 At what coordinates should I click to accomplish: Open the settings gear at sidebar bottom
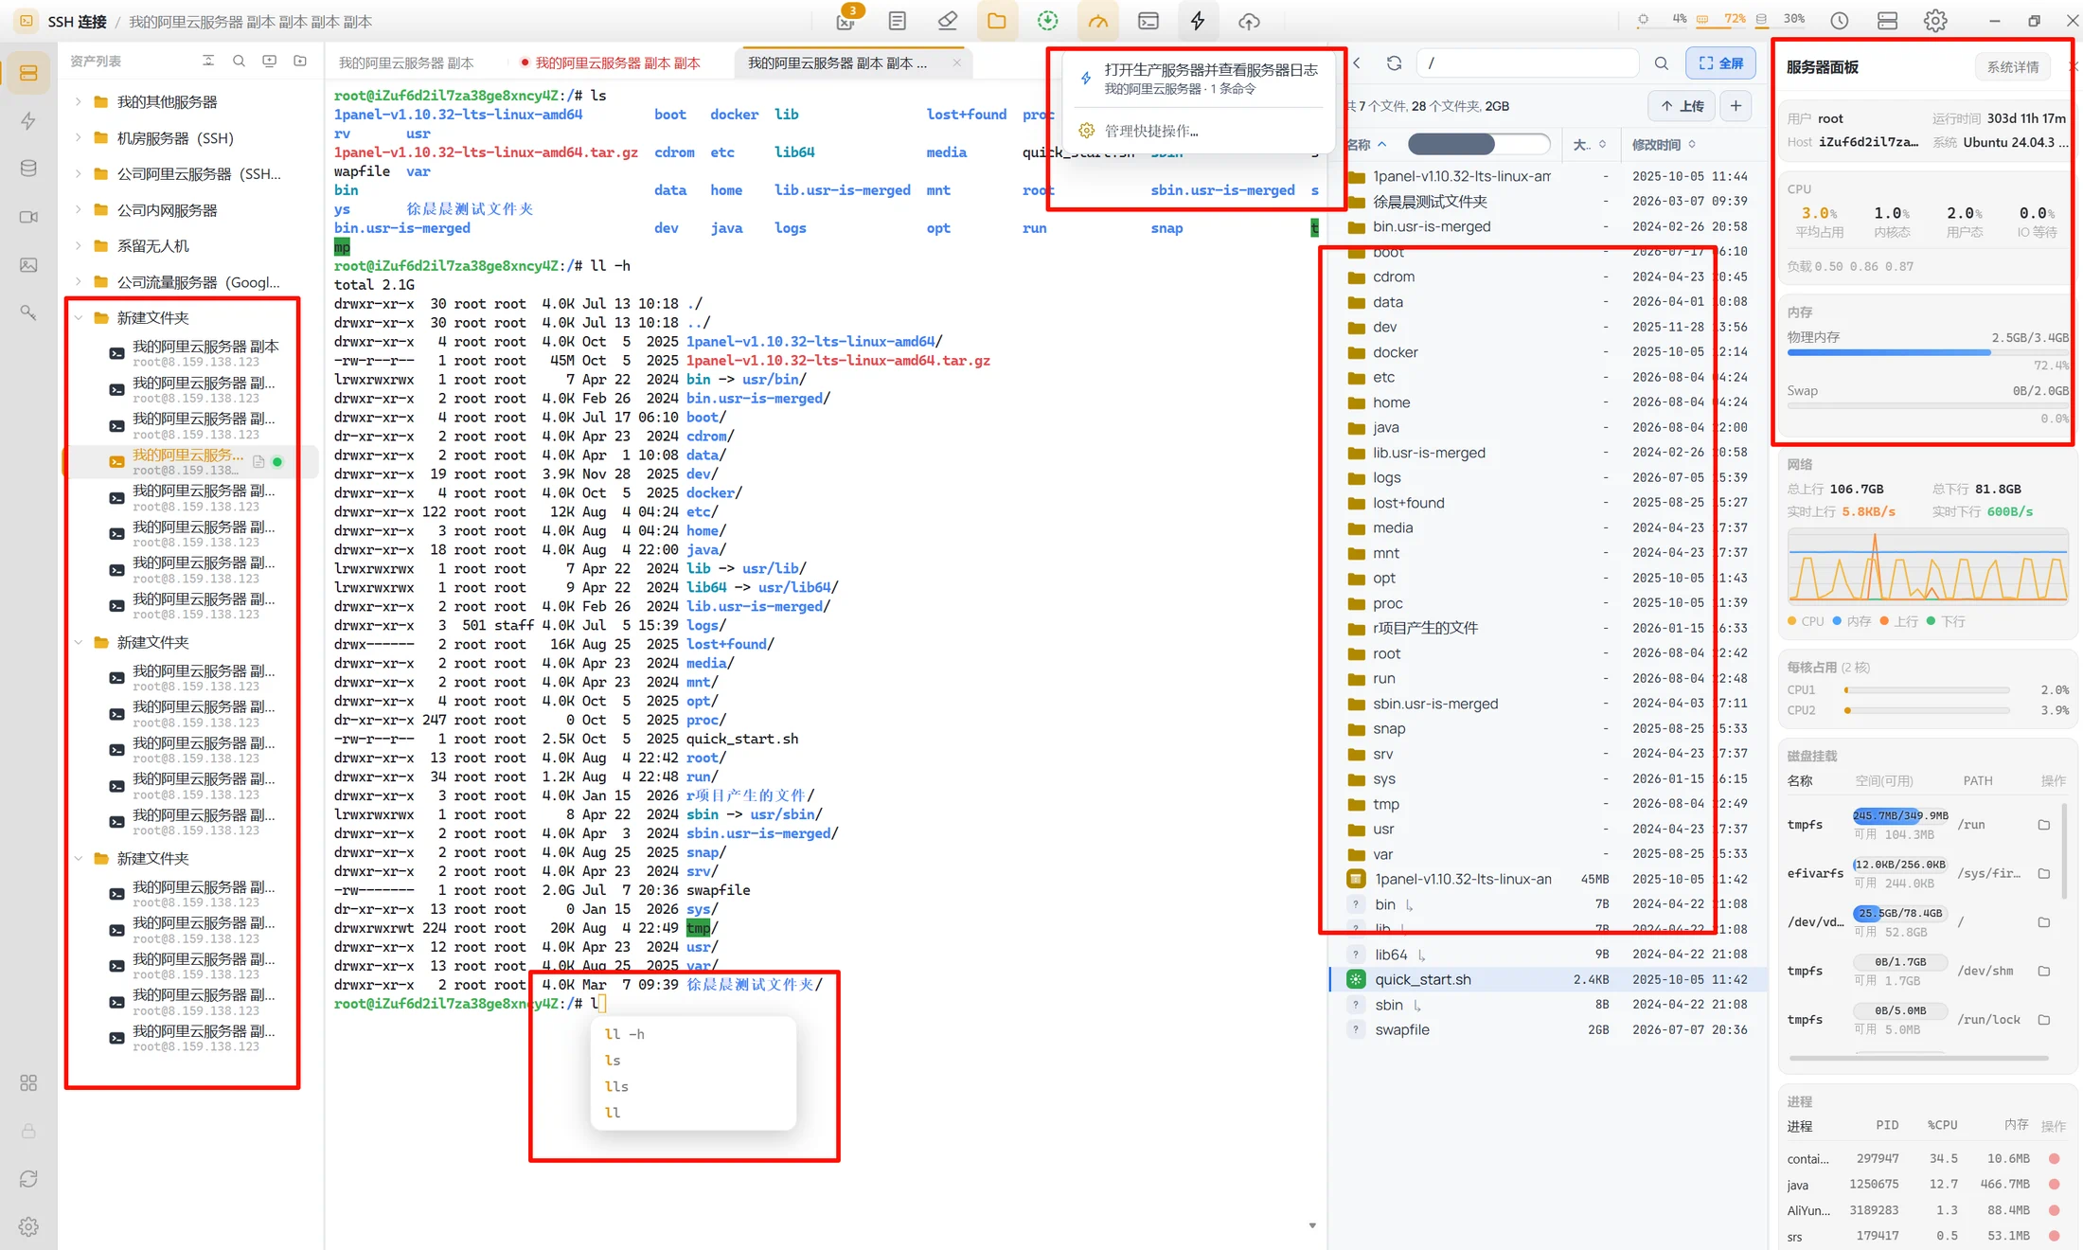(28, 1226)
